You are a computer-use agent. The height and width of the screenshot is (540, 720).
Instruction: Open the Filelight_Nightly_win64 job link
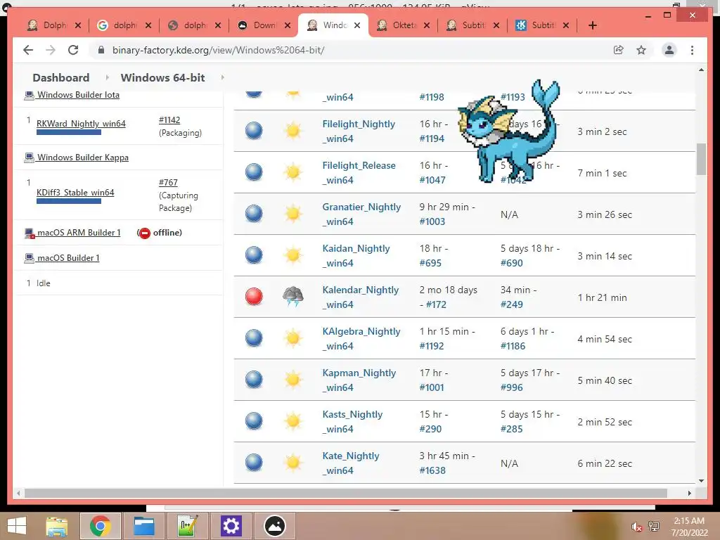pyautogui.click(x=359, y=131)
